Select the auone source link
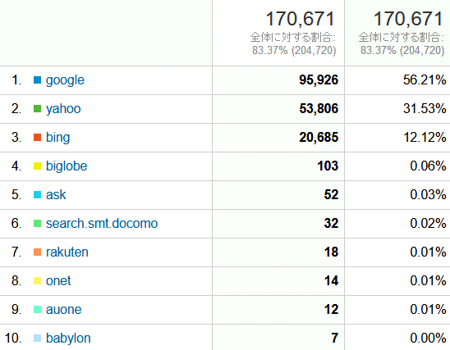 point(64,309)
